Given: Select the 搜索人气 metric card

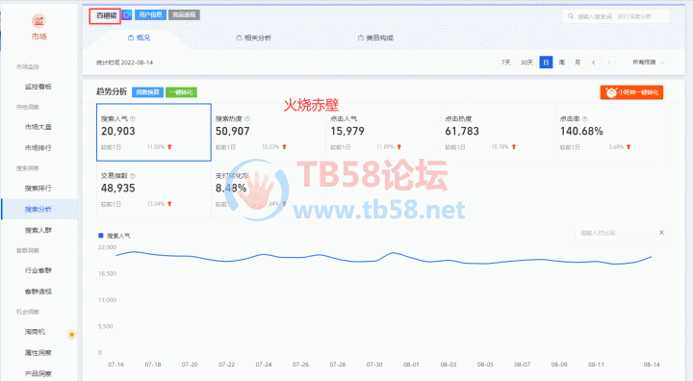Looking at the screenshot, I should 154,132.
